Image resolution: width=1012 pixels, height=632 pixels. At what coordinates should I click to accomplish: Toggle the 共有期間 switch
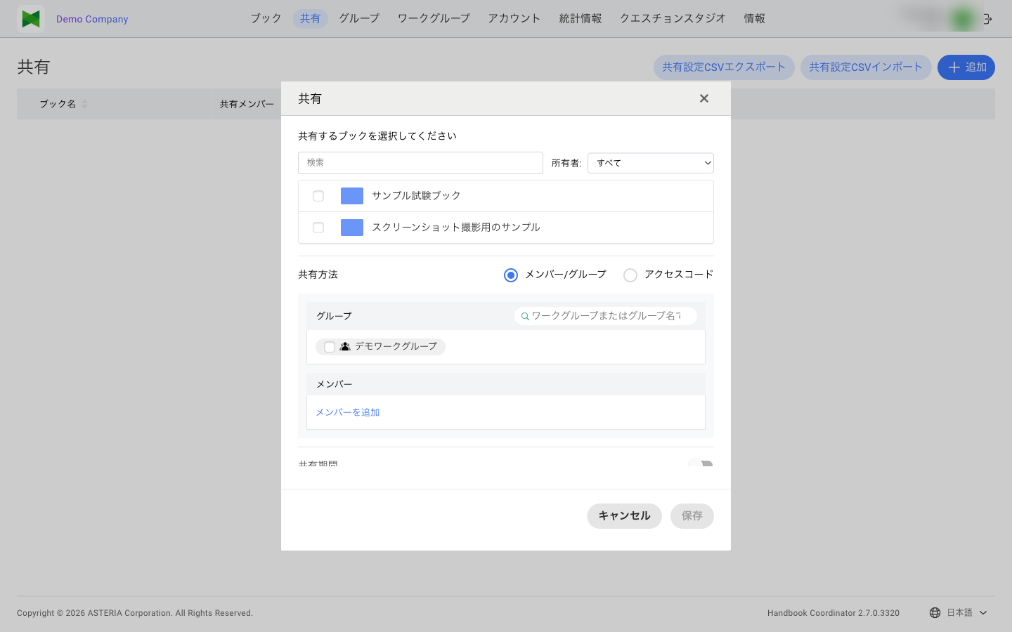pyautogui.click(x=700, y=465)
